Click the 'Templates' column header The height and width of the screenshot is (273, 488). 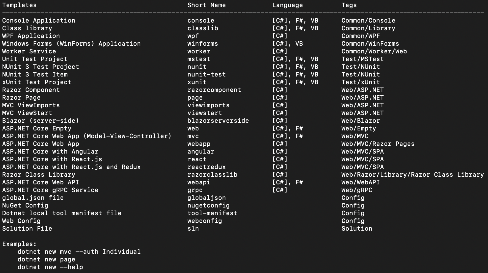click(19, 5)
